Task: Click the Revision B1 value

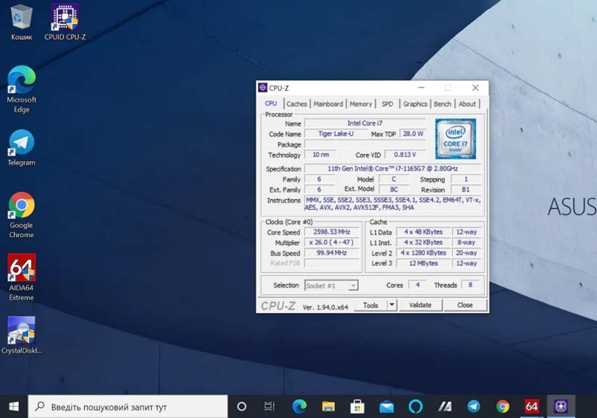Action: [x=466, y=189]
